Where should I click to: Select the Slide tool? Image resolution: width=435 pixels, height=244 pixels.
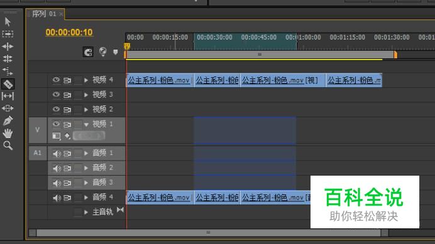tap(8, 109)
